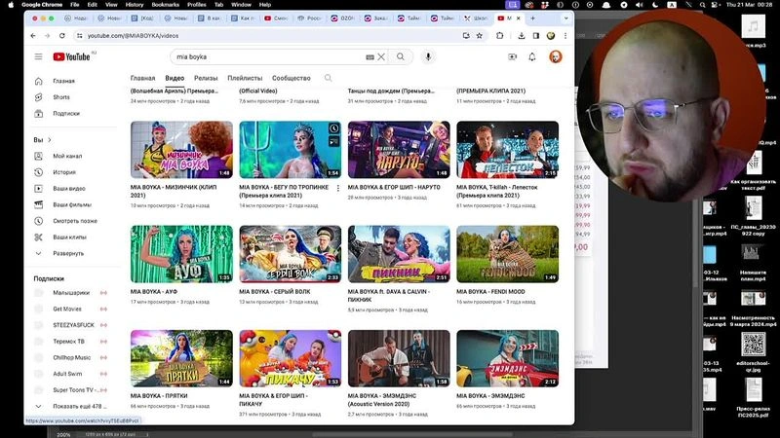Screen dimensions: 780x438
Task: Open the on-screen keyboard icon in search
Action: point(370,57)
